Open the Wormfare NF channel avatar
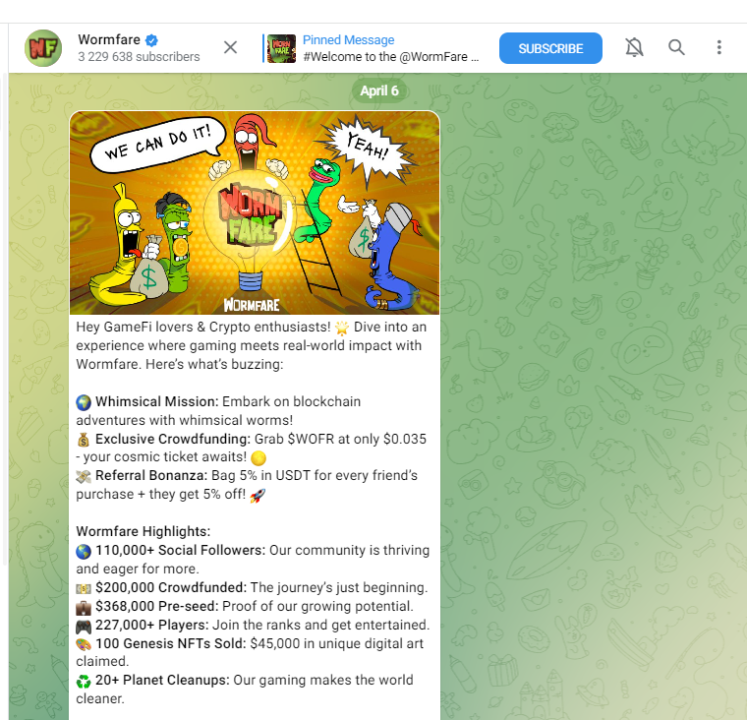Image resolution: width=747 pixels, height=720 pixels. [43, 47]
